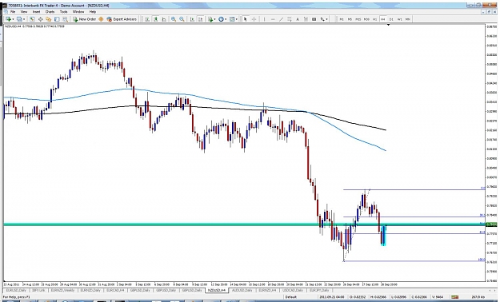The height and width of the screenshot is (302, 500).
Task: Open the Window menu
Action: click(78, 12)
